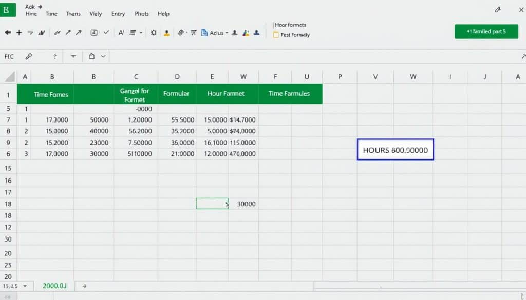The height and width of the screenshot is (300, 526).
Task: Select row header 15
Action: [8, 168]
